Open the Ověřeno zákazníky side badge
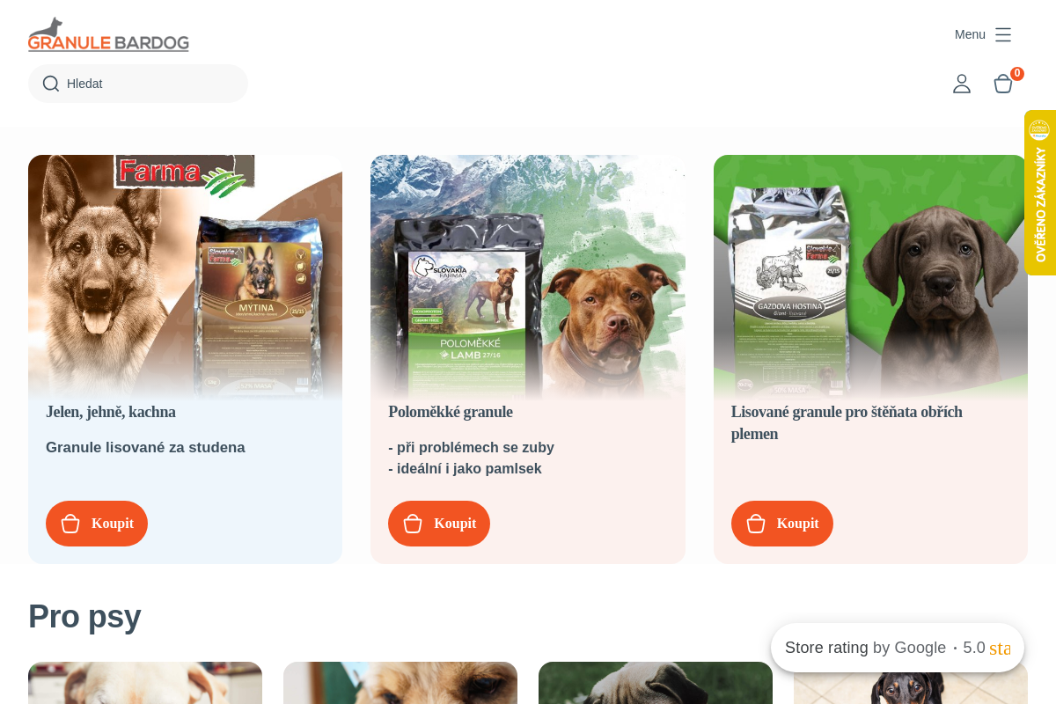 tap(1040, 193)
